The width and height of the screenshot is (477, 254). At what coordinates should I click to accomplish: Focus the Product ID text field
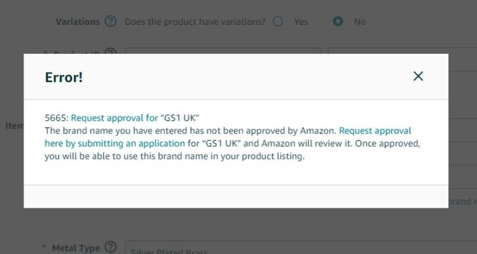(x=223, y=51)
